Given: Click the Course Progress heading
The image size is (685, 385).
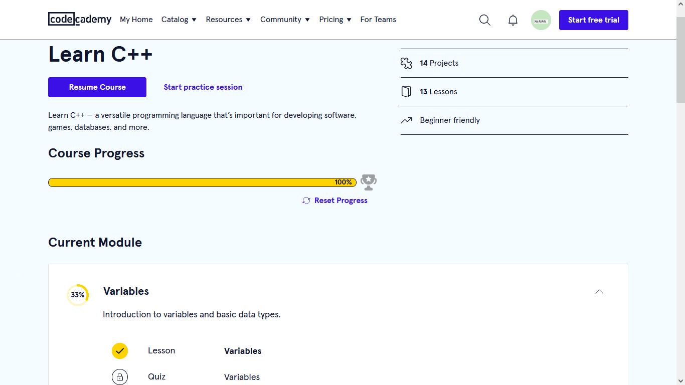Looking at the screenshot, I should [x=96, y=153].
